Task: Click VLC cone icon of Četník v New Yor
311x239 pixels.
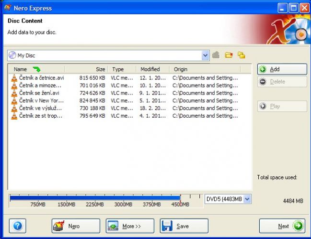Action: 14,101
